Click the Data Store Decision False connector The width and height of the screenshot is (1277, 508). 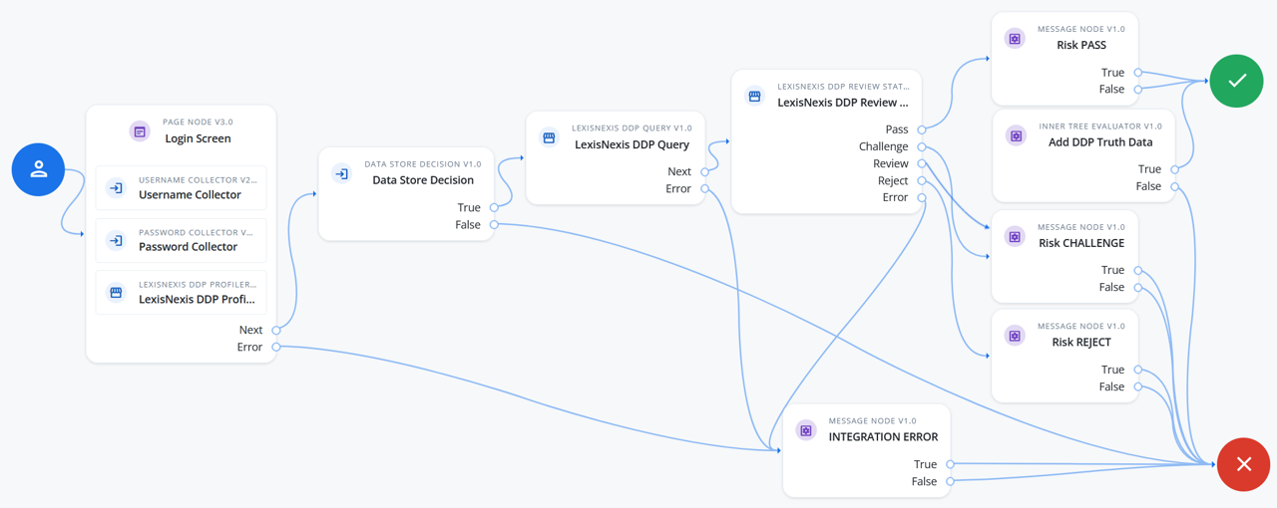tap(494, 224)
